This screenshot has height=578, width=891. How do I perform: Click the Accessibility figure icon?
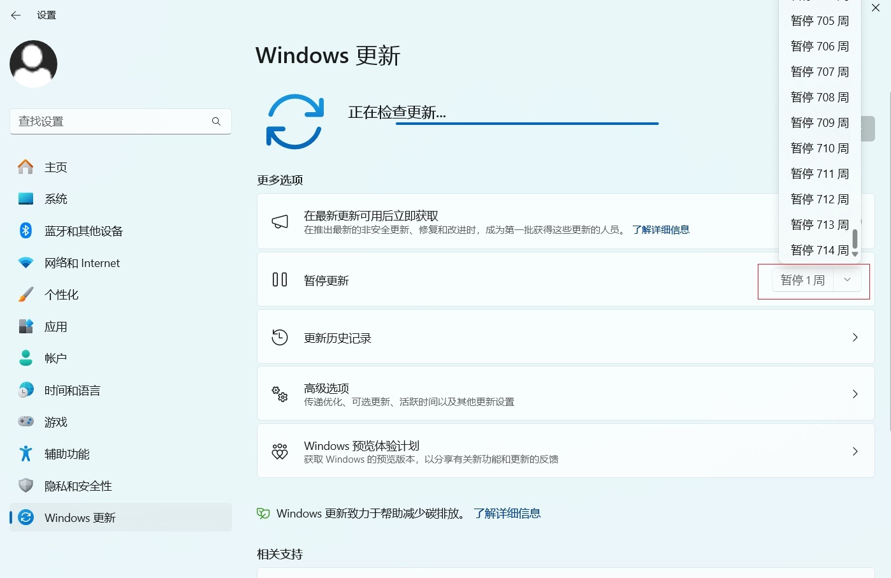click(25, 454)
